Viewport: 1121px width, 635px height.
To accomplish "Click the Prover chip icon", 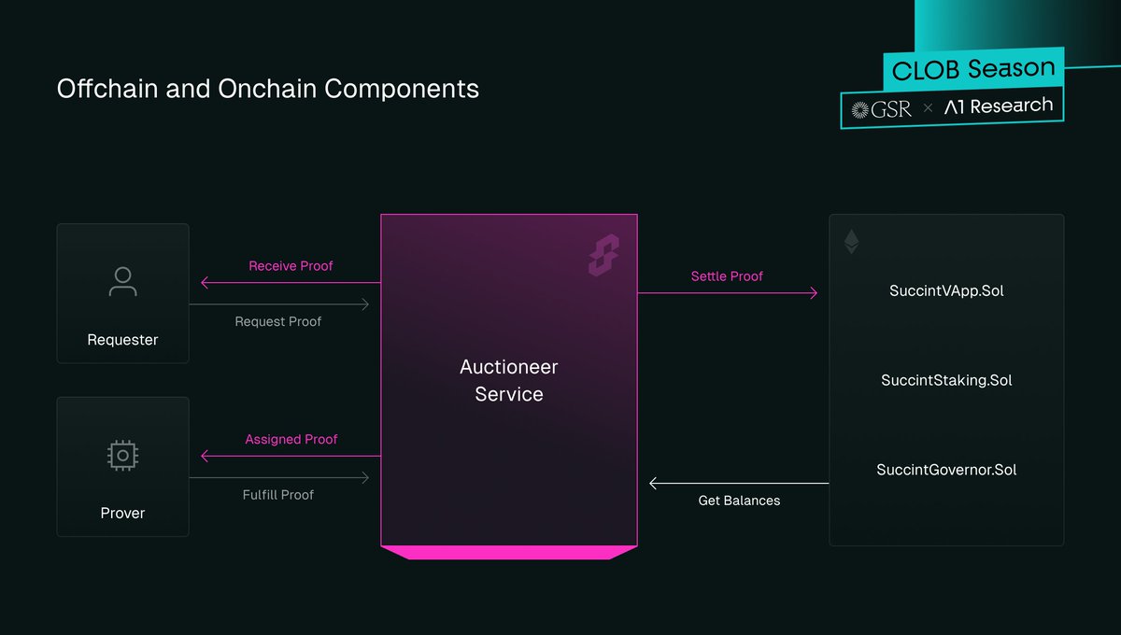I will tap(122, 455).
